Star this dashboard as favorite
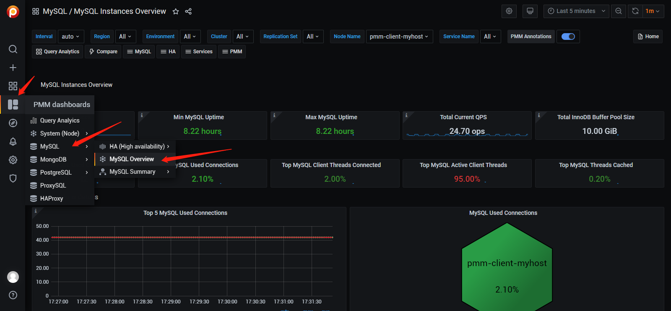The image size is (671, 311). coord(176,11)
